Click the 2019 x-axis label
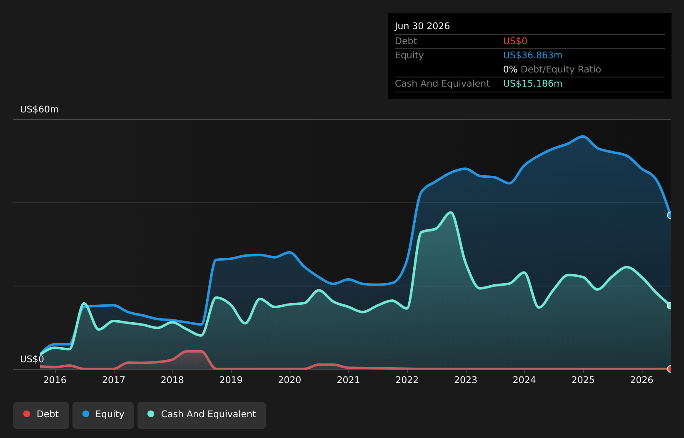 pos(231,380)
